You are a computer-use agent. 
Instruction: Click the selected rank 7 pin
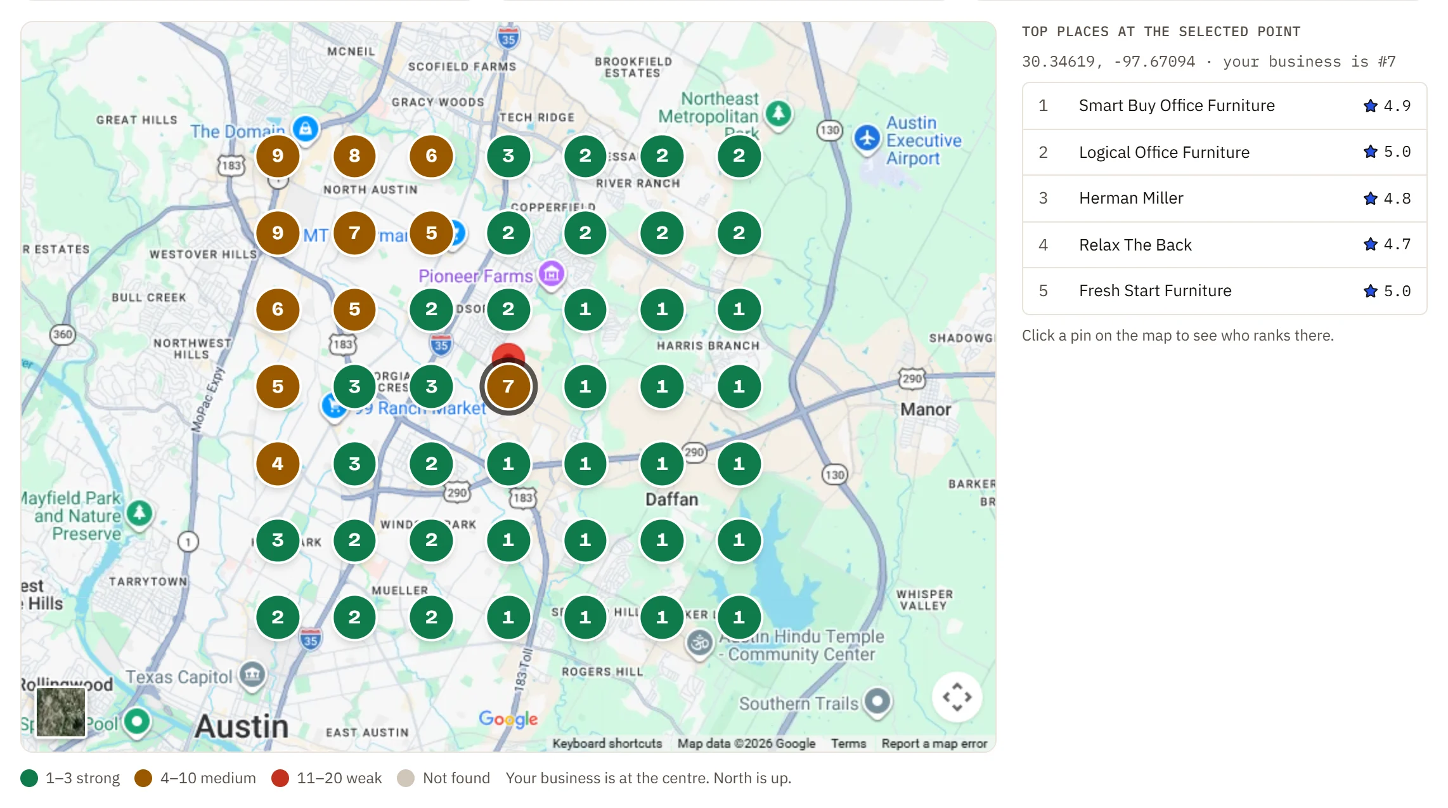508,386
